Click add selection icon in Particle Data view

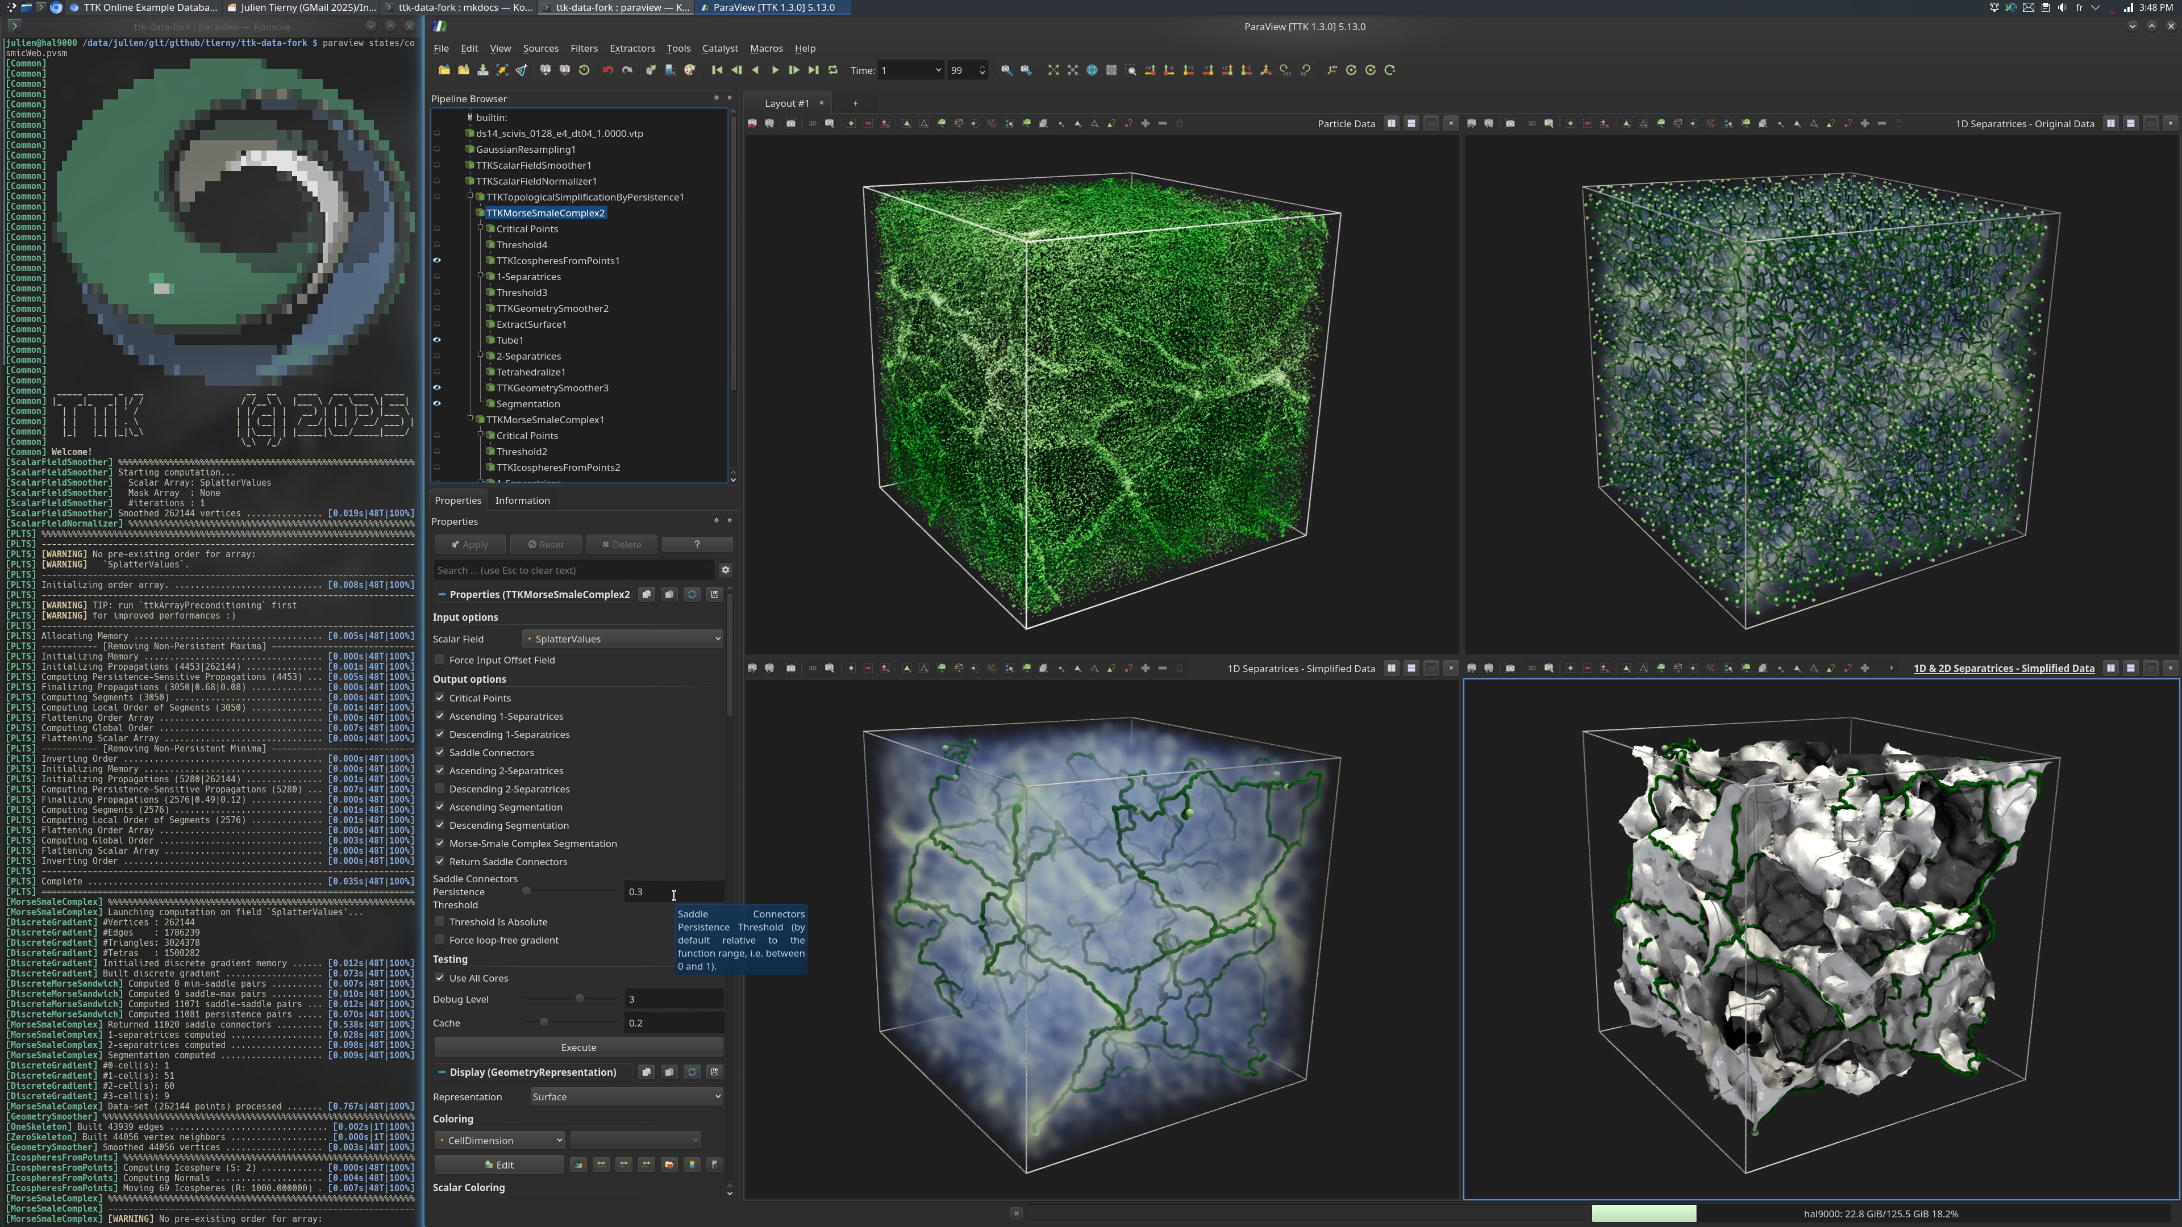tap(851, 124)
